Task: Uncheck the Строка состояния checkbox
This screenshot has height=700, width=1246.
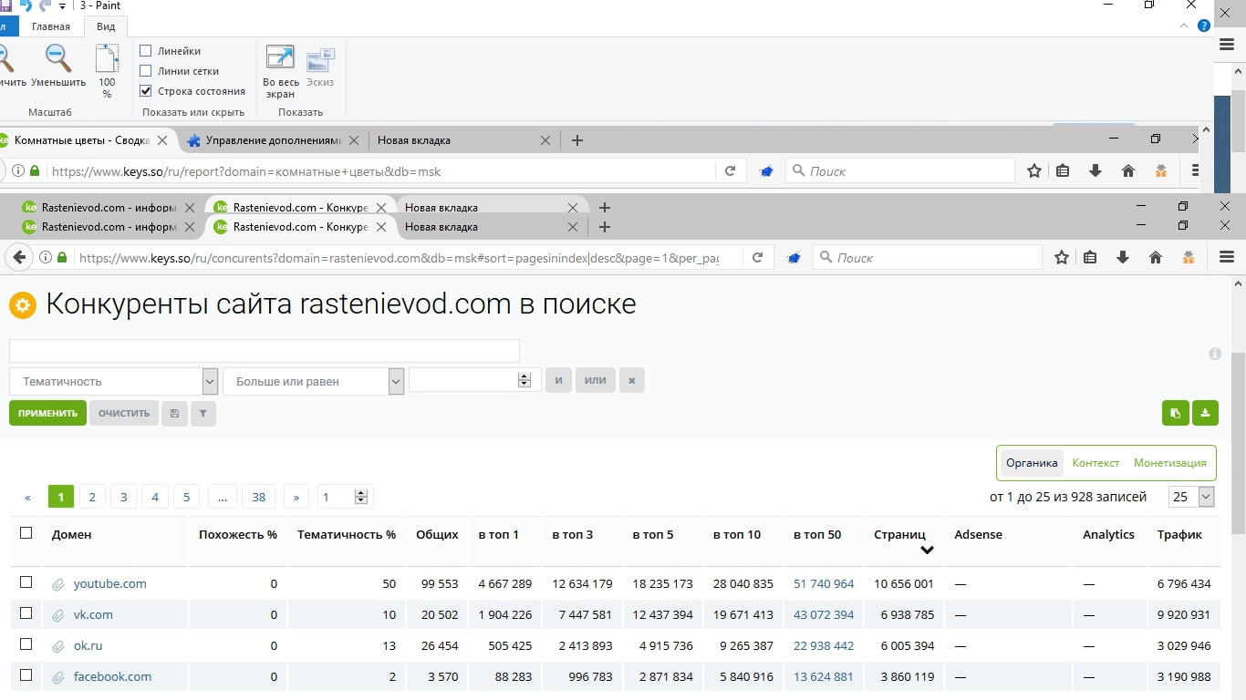Action: pos(145,91)
